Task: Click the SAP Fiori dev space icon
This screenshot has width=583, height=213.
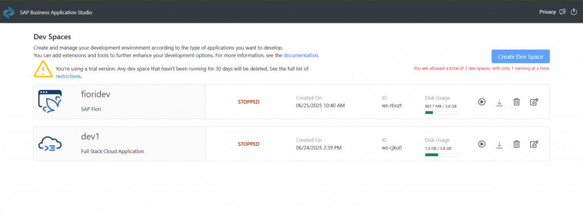Action: click(50, 101)
